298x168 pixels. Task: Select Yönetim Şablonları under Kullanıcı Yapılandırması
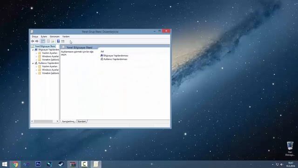tap(50, 73)
